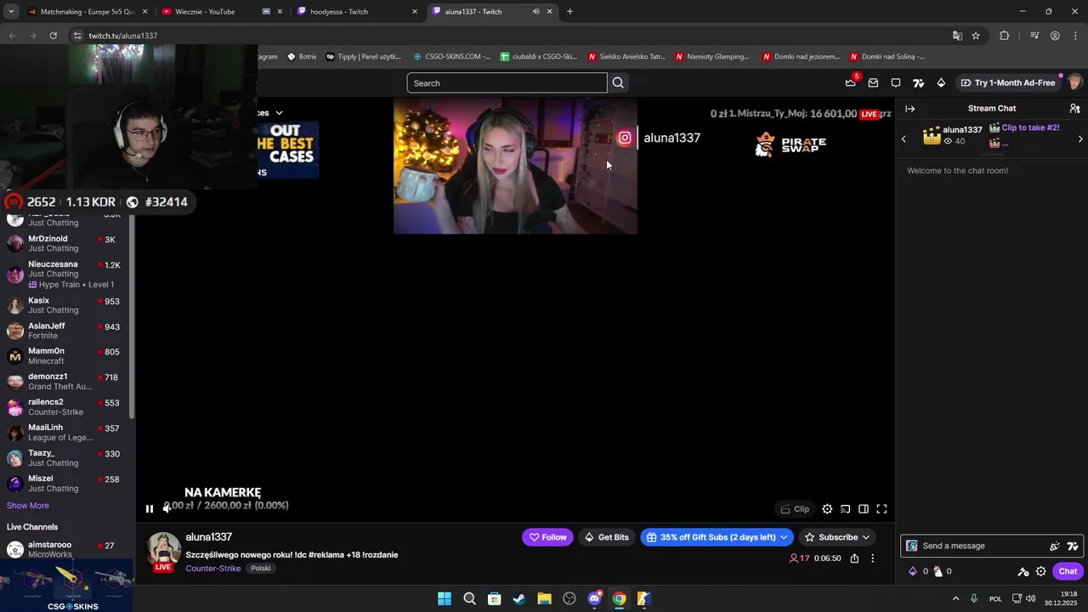The image size is (1088, 612).
Task: Follow aluna1337 channel
Action: (547, 537)
